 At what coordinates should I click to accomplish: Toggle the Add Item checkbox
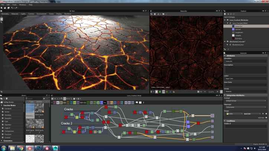(x=266, y=117)
